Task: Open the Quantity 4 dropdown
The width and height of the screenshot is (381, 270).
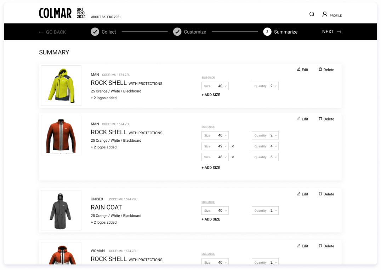Action: click(265, 146)
